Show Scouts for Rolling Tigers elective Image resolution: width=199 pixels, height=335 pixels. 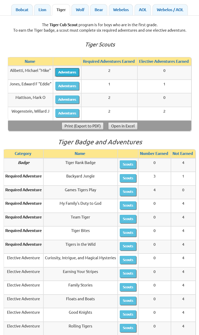coord(128,328)
